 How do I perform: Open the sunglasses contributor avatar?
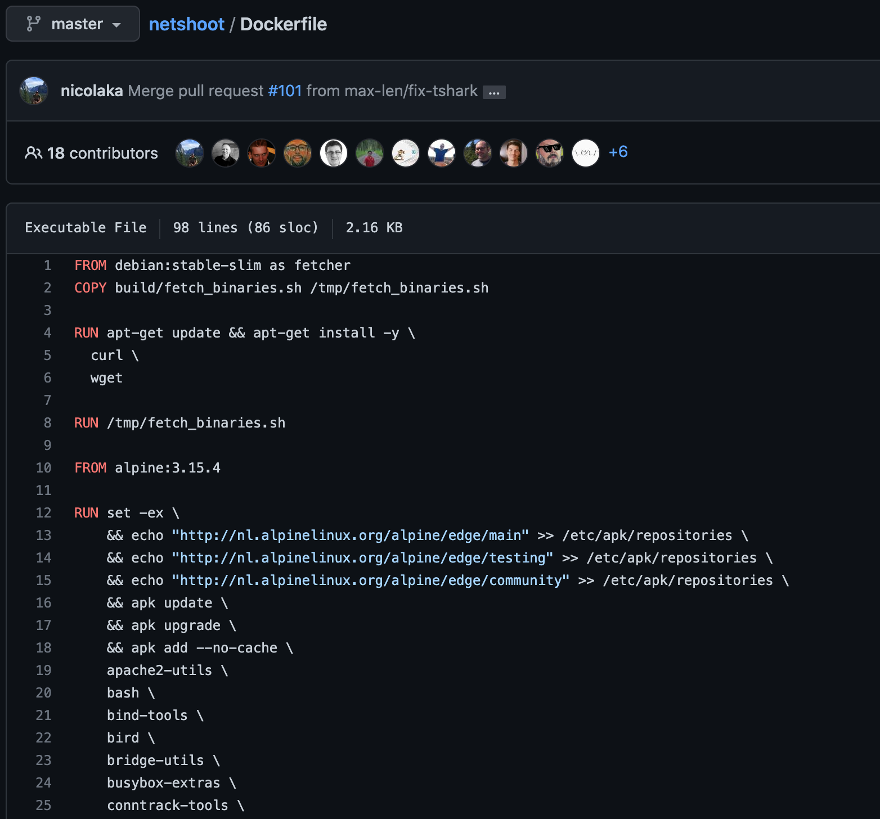(x=550, y=153)
